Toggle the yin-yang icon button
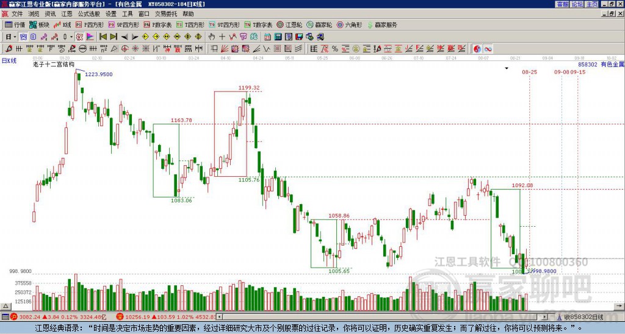 [477, 49]
